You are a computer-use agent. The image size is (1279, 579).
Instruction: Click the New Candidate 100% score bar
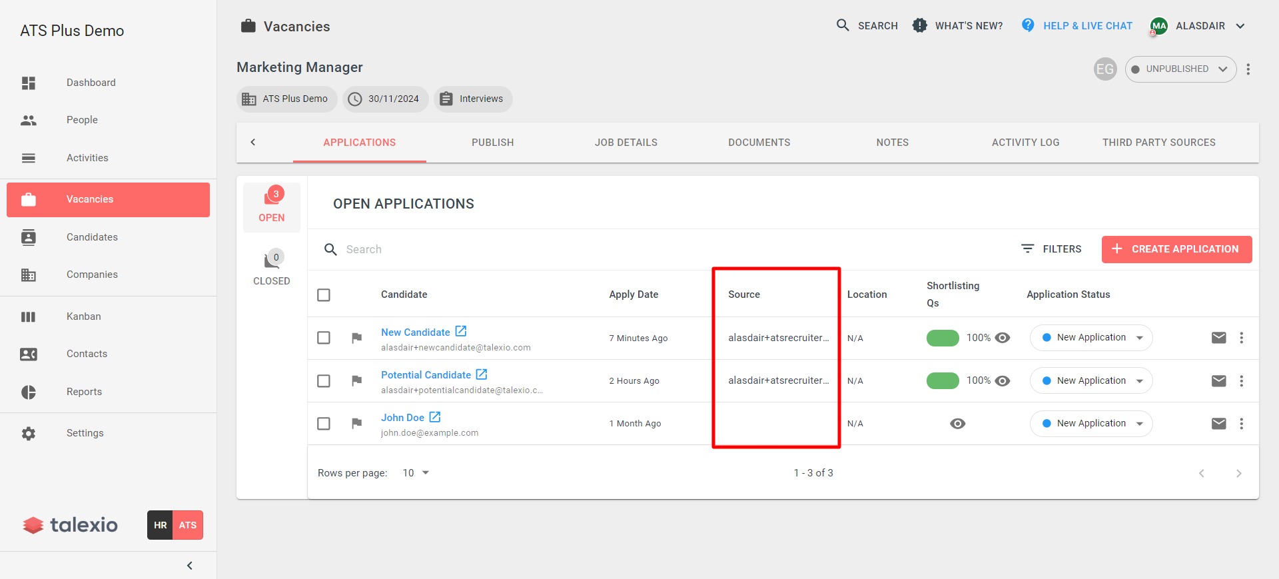(943, 338)
